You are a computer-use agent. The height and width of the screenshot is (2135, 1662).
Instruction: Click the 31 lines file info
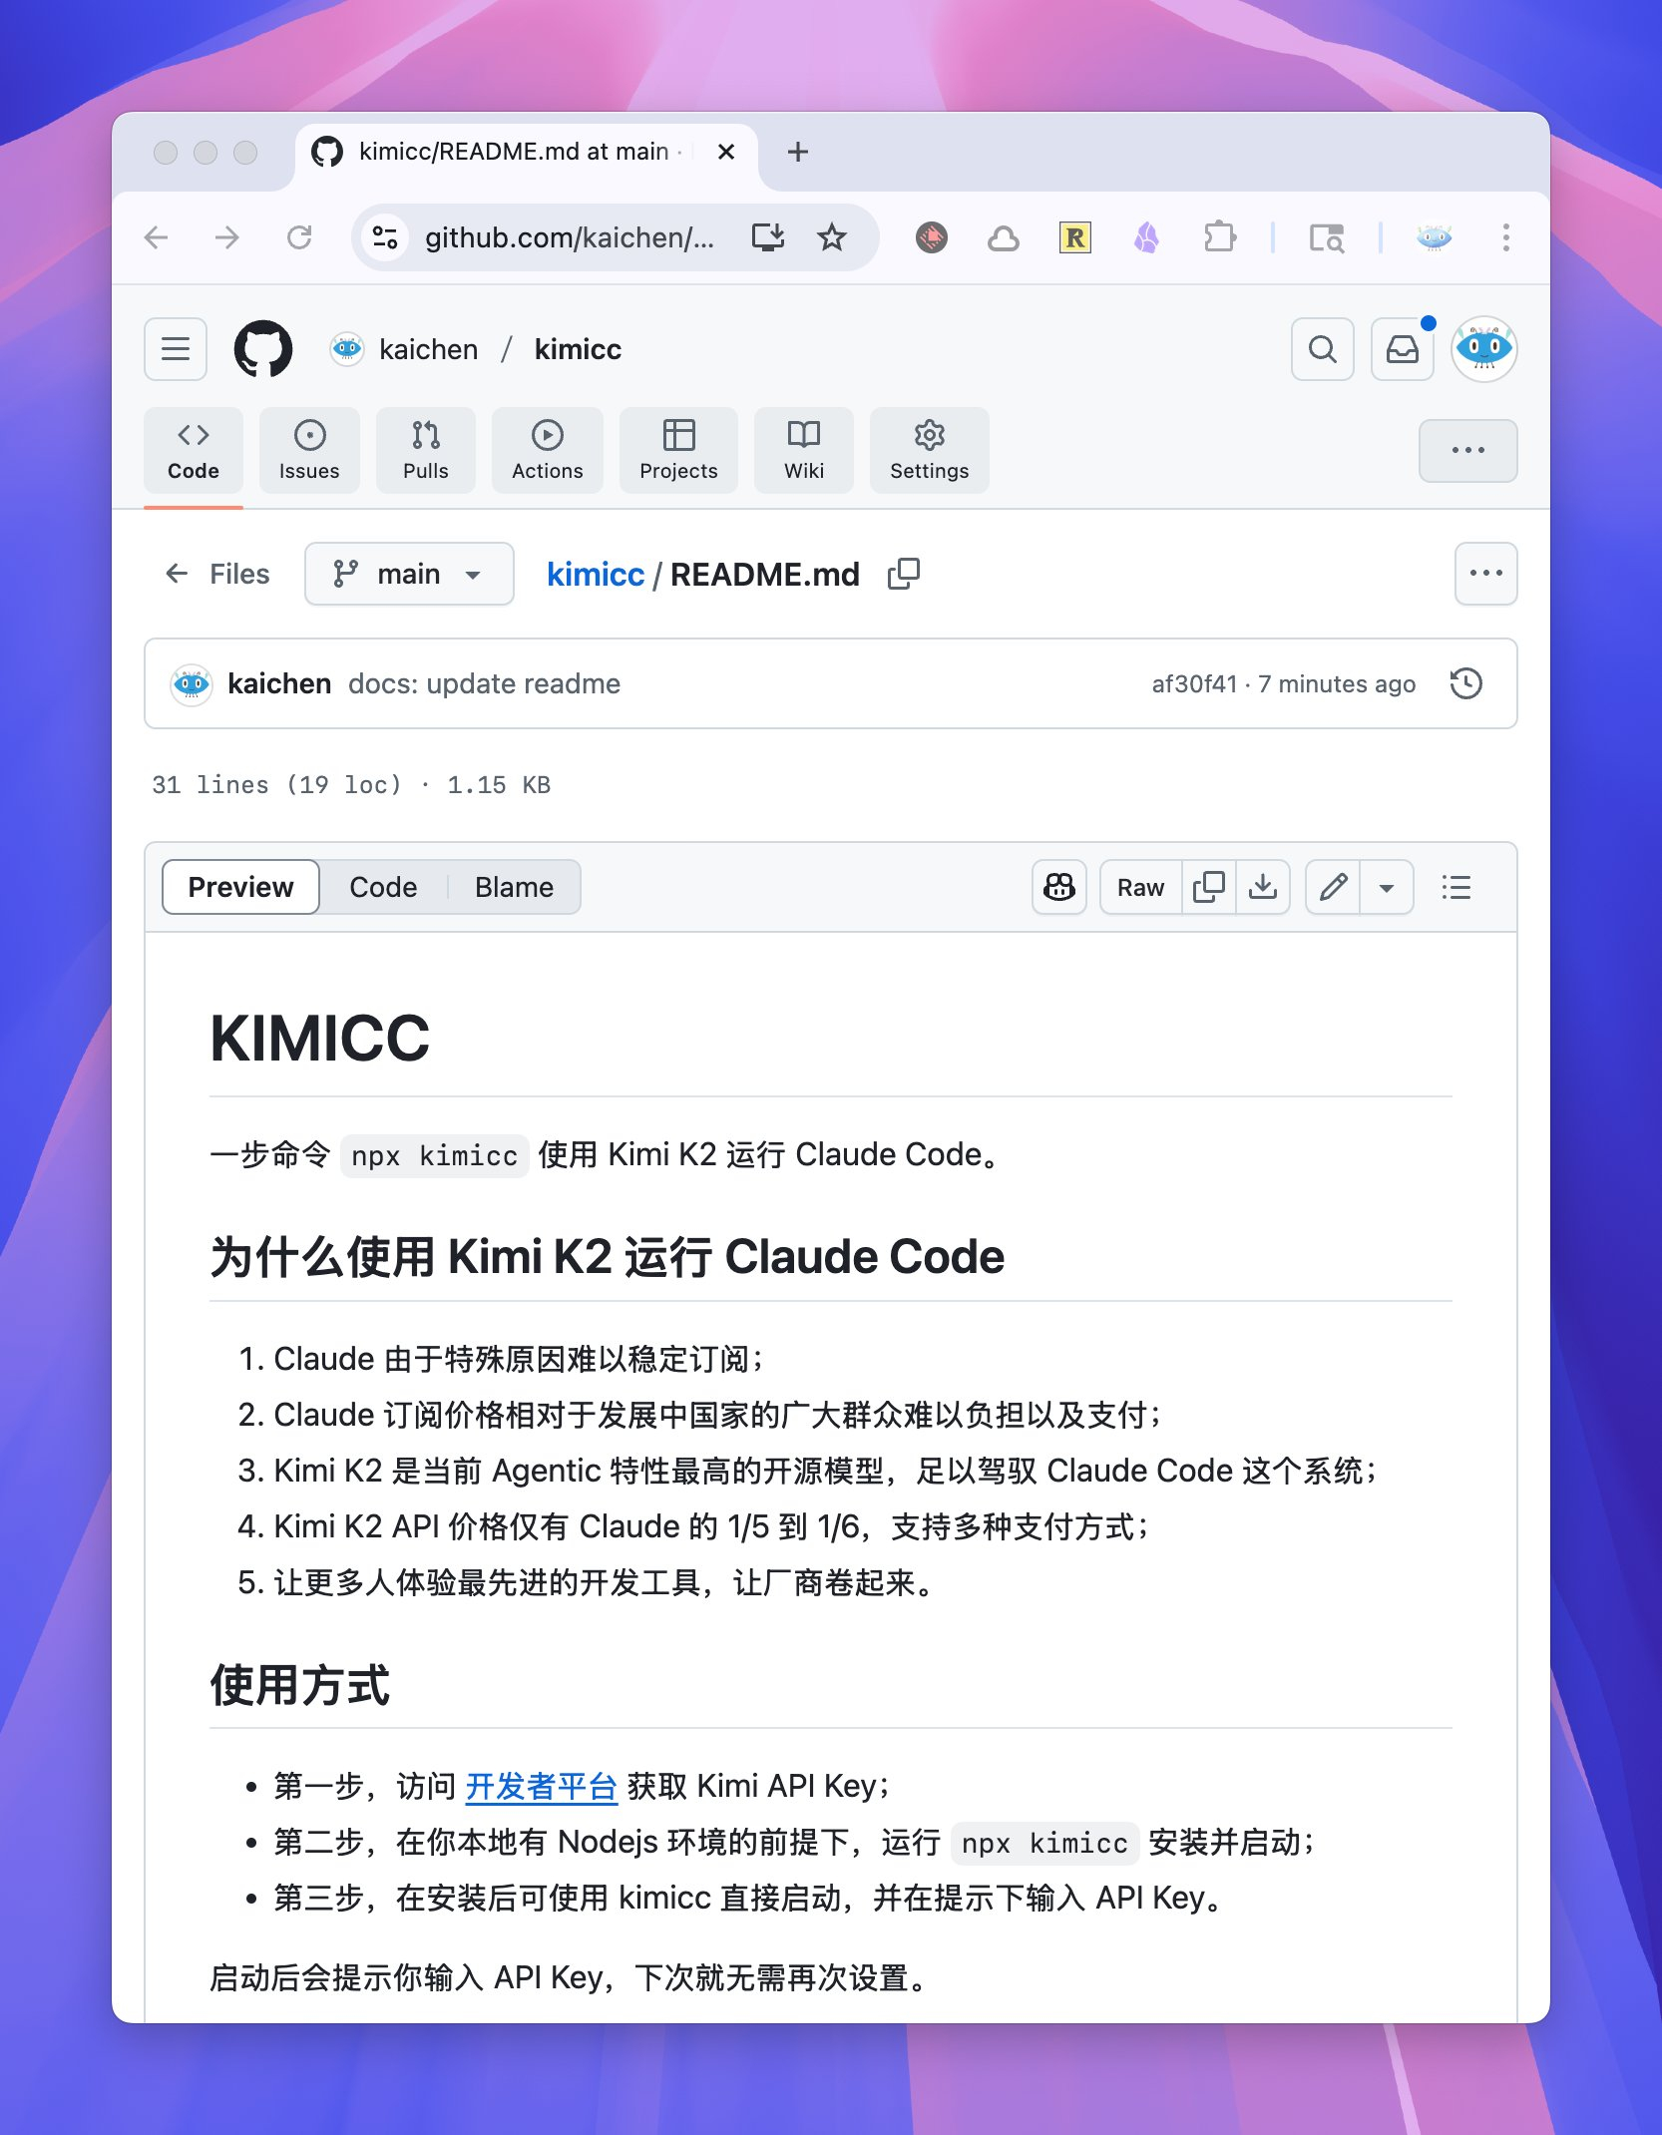[351, 785]
